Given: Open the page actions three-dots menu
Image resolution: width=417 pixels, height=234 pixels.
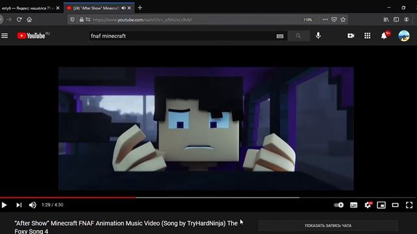Looking at the screenshot, I should [x=325, y=19].
